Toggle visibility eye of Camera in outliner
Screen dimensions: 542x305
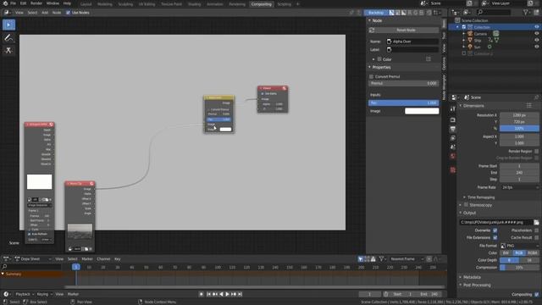pyautogui.click(x=536, y=34)
